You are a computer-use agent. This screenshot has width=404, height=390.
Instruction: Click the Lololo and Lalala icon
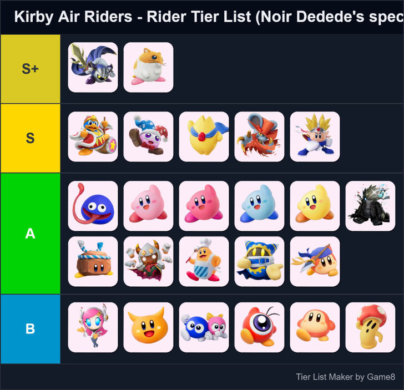click(204, 327)
